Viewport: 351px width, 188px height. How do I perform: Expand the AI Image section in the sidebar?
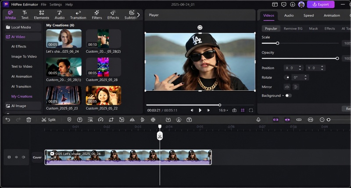coord(23,106)
